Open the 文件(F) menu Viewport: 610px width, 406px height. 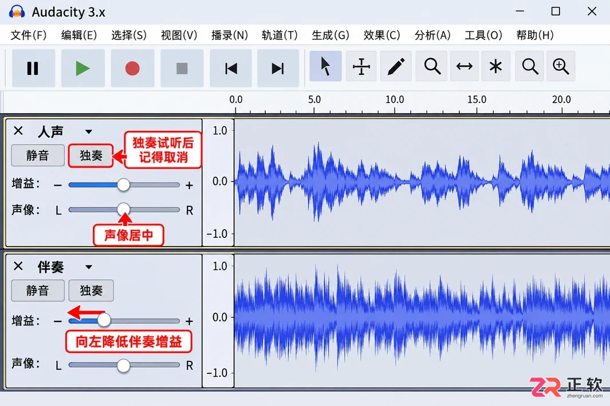[x=29, y=35]
